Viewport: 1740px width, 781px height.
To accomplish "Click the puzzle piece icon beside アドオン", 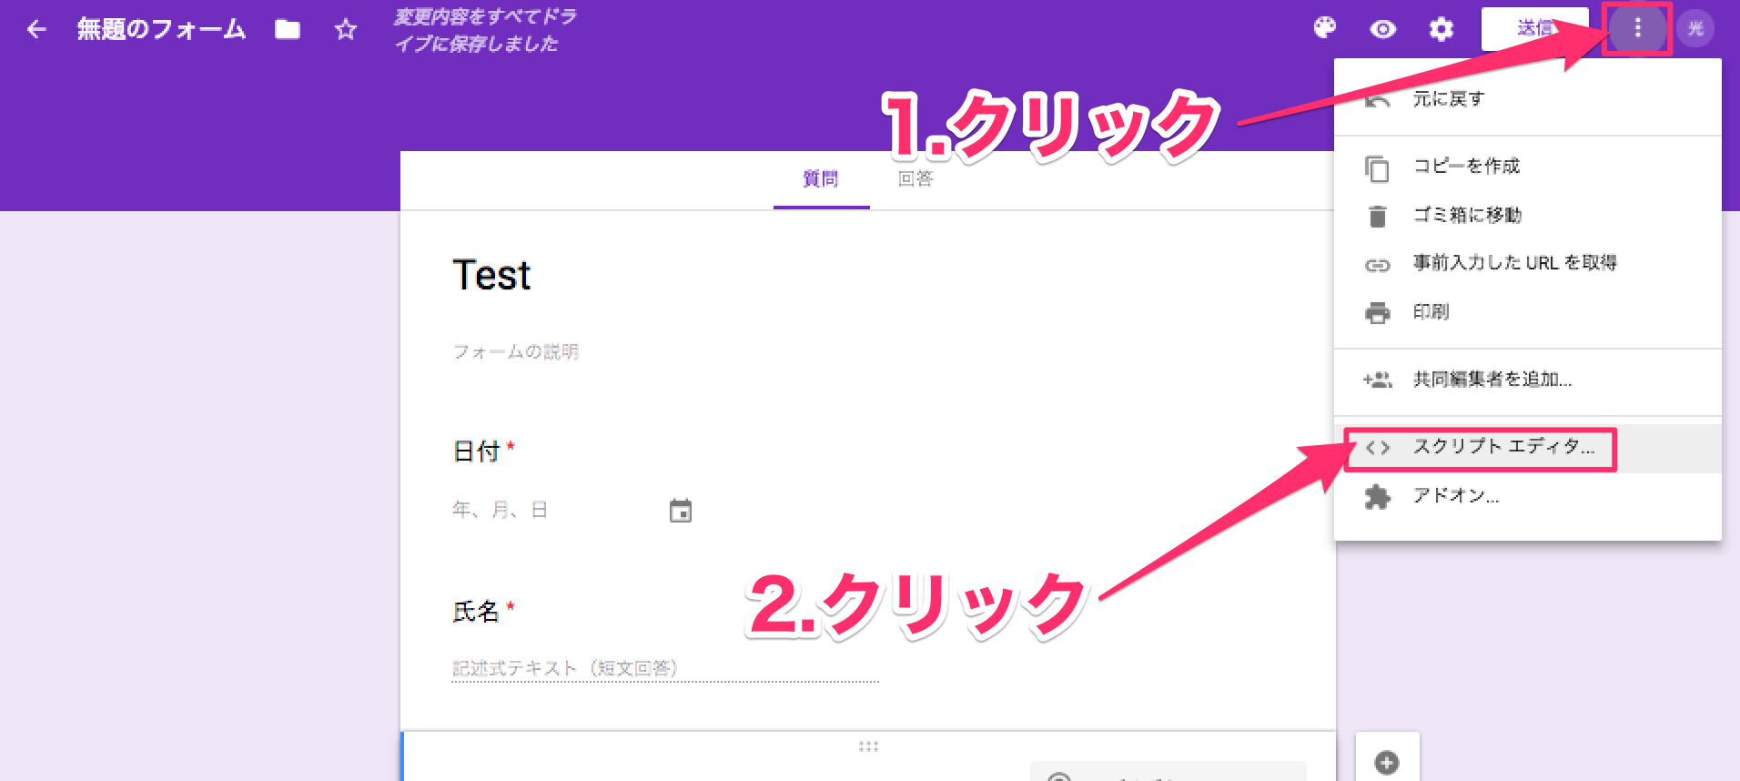I will click(1378, 497).
